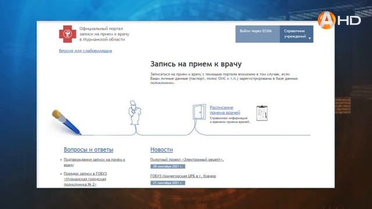Open the 'Новости' heading link
Image resolution: width=372 pixels, height=209 pixels.
click(162, 150)
